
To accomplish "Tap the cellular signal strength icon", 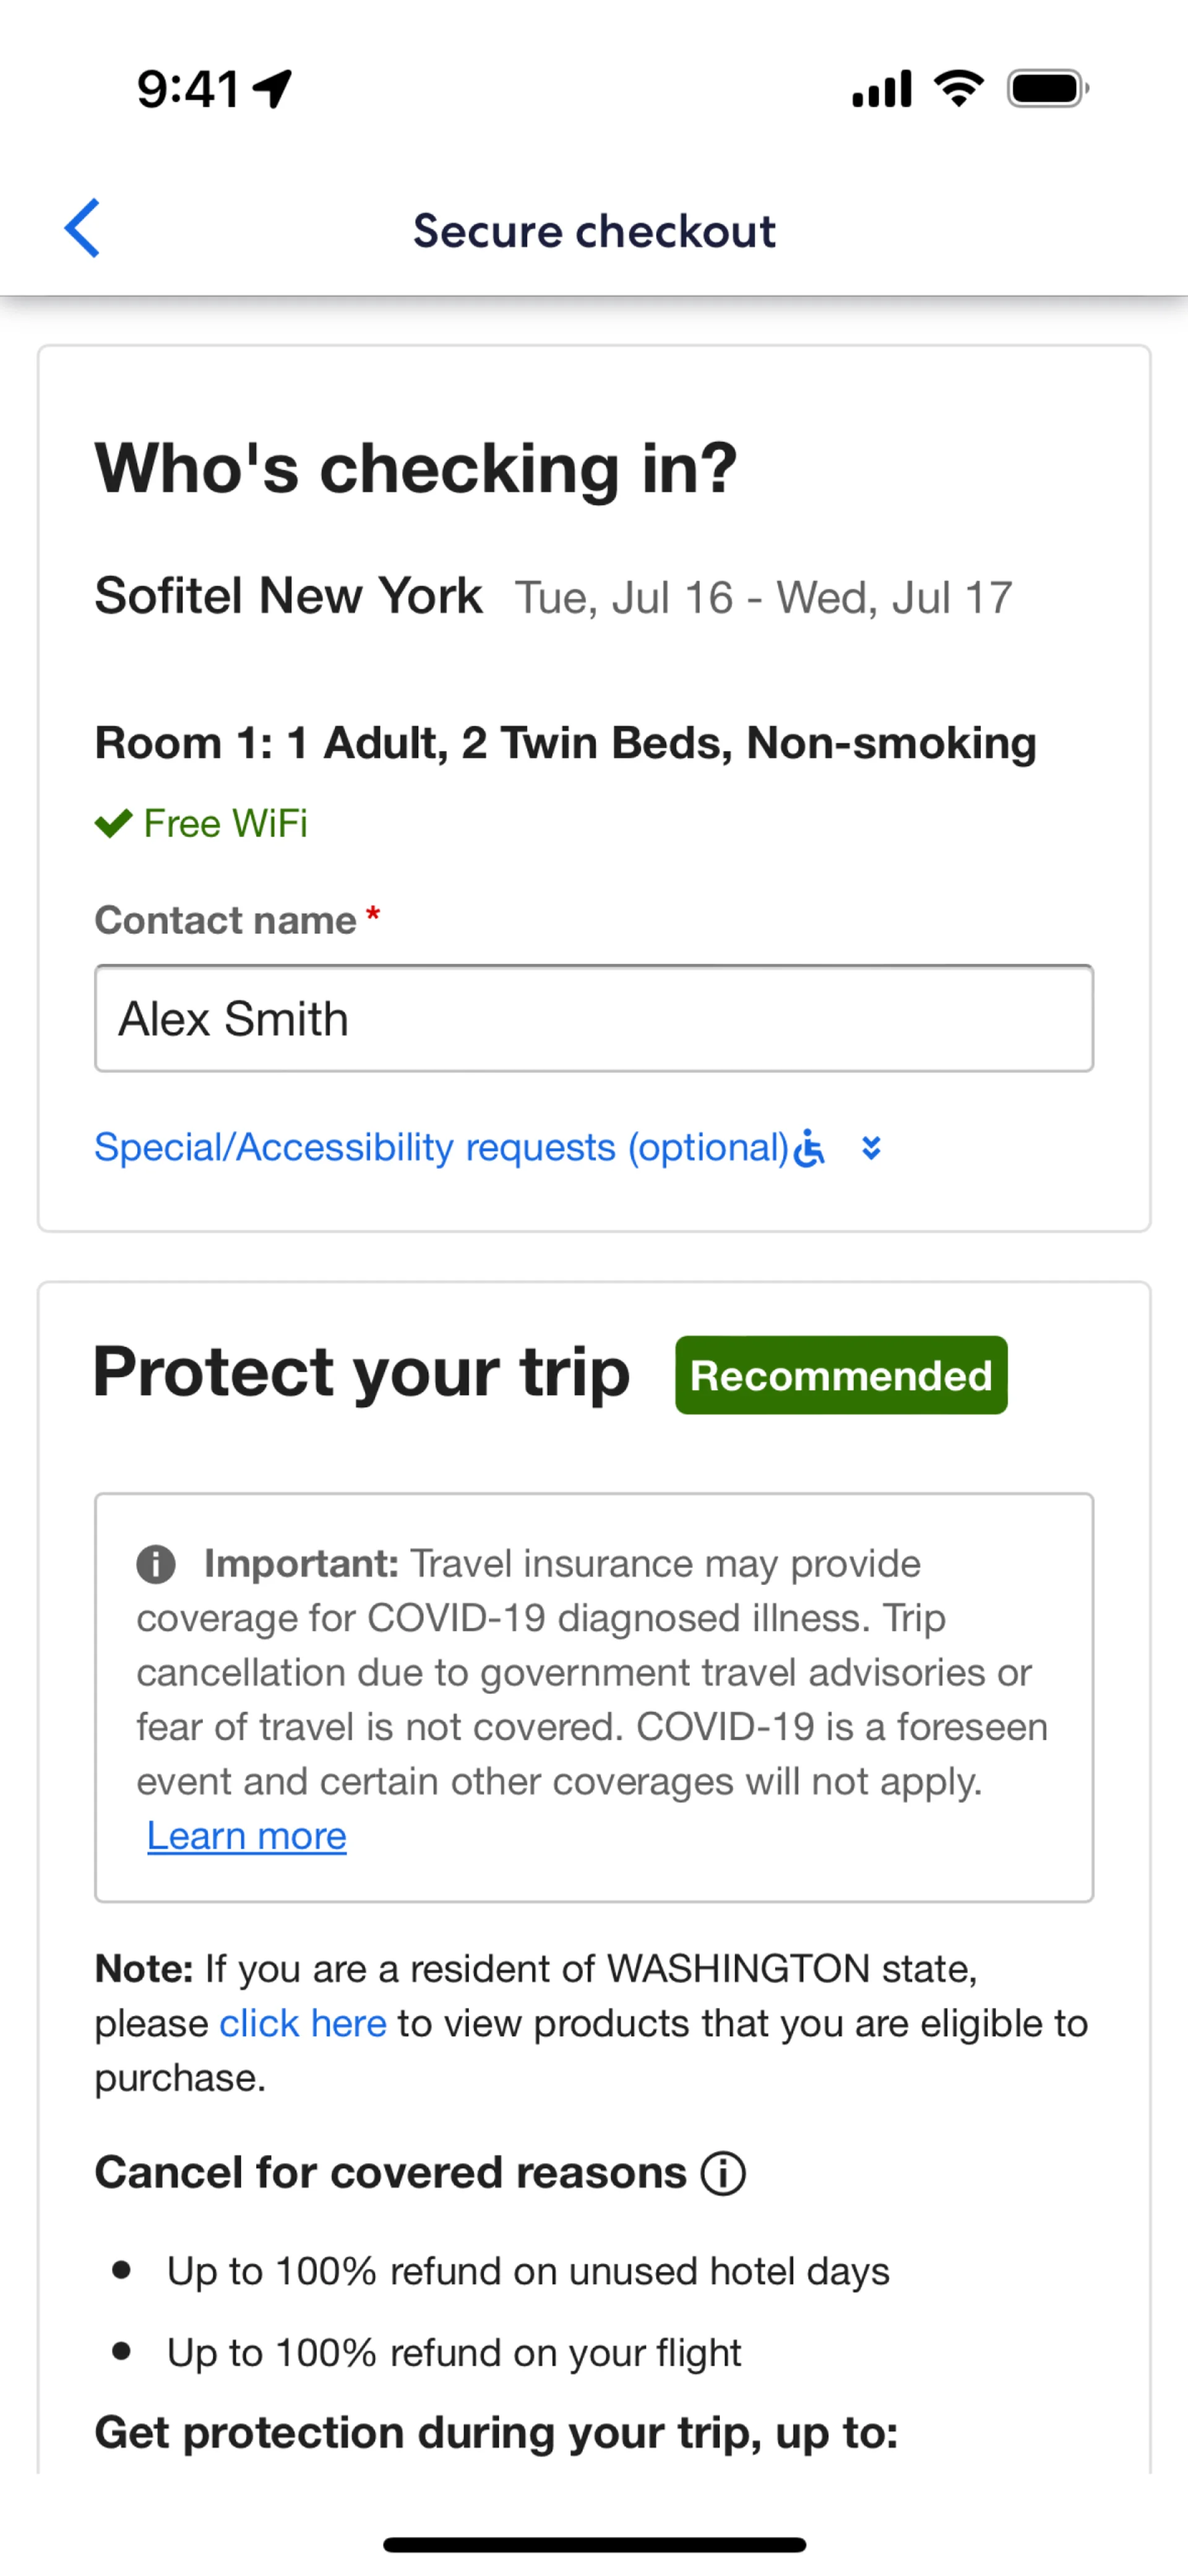I will coord(881,89).
